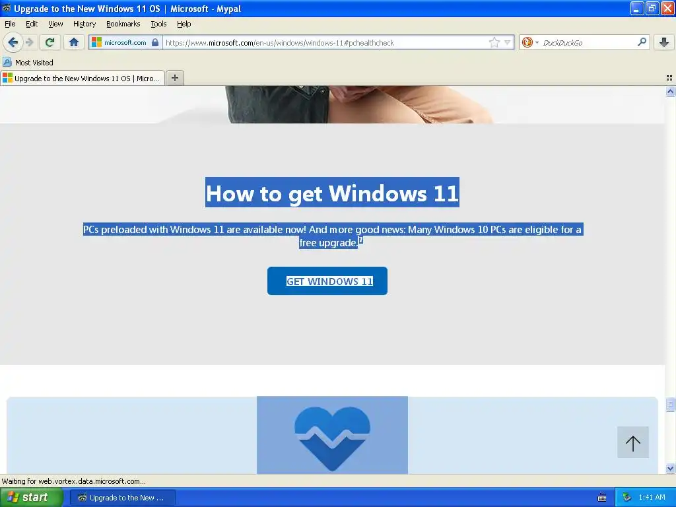Open the Home page icon
Viewport: 676px width, 507px height.
tap(74, 42)
